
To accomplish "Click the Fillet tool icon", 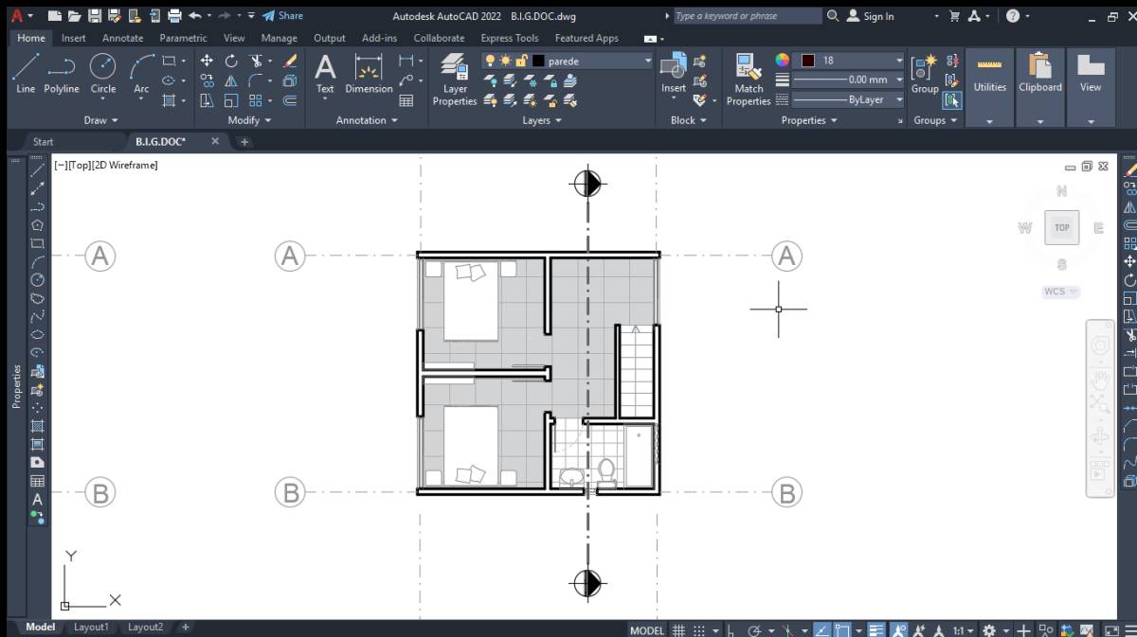I will click(x=256, y=80).
